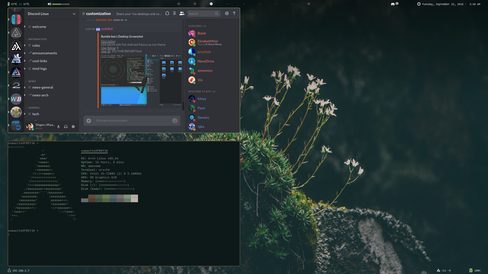Click the clock icon beside the date
Screen dimensions: 488x274
click(419, 4)
